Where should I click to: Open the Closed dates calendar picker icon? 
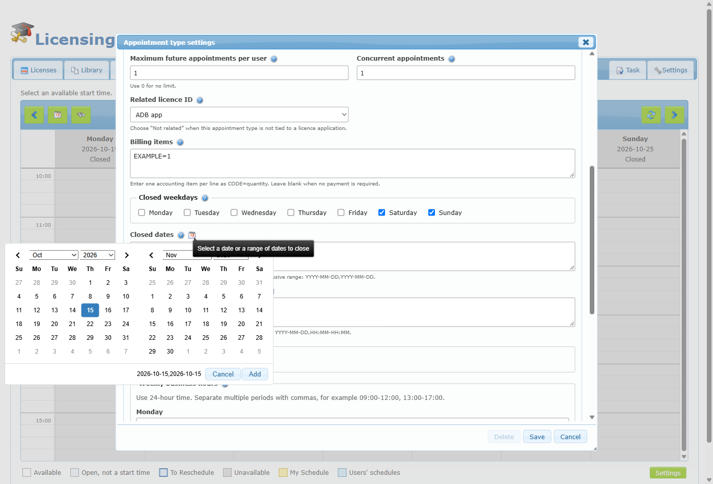[192, 235]
